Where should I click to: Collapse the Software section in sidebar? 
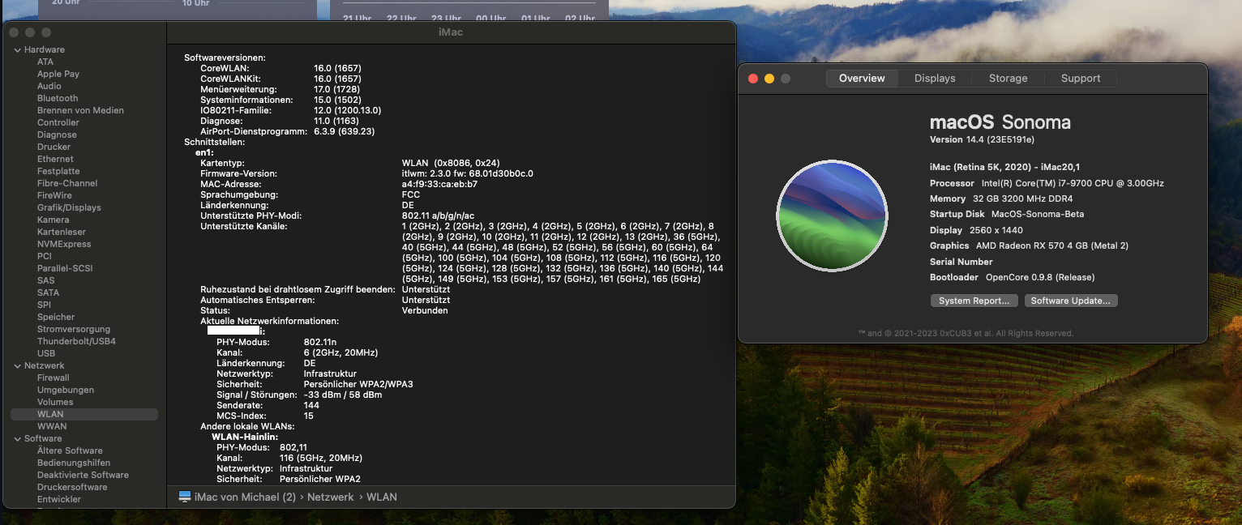17,439
